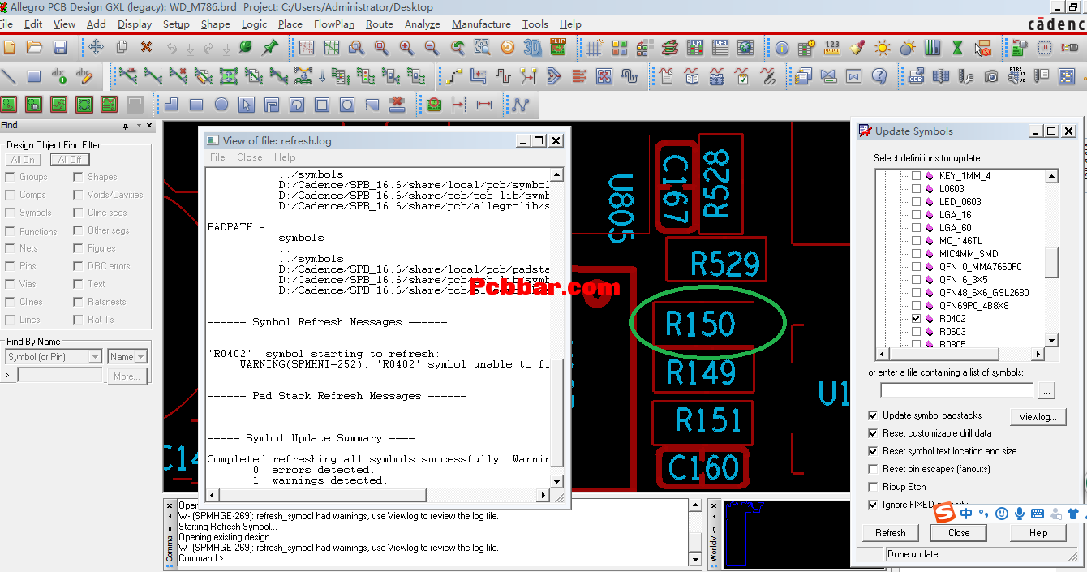Toggle Reset customizable drill data checkbox
Viewport: 1087px width, 572px height.
coord(873,433)
